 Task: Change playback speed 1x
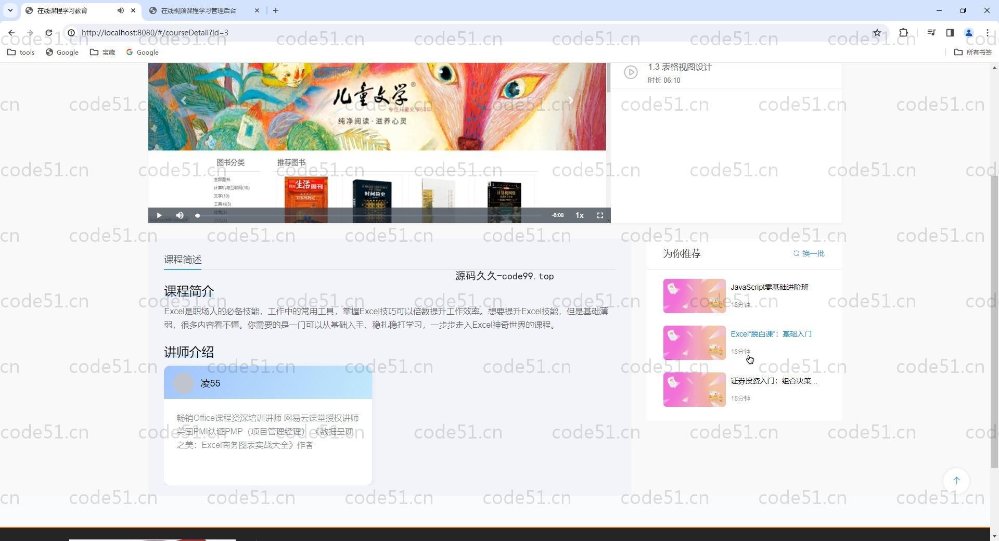pyautogui.click(x=579, y=215)
